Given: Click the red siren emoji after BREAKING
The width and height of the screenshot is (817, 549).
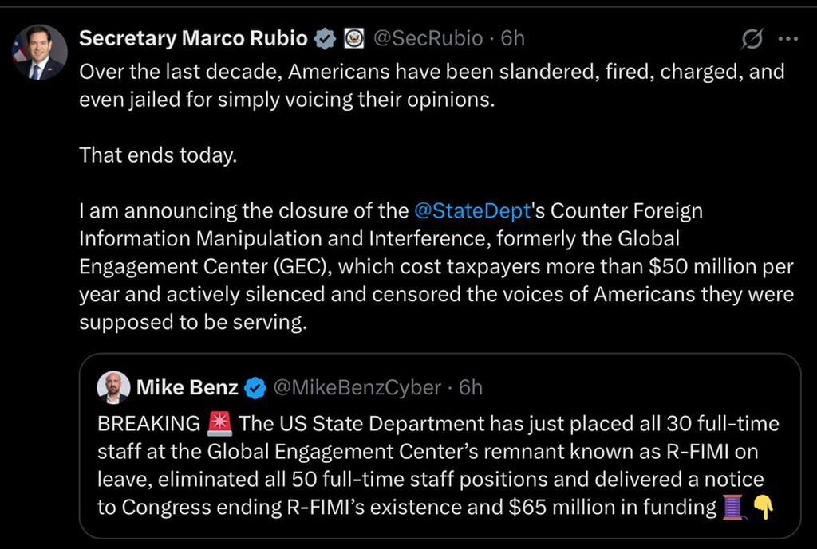Looking at the screenshot, I should tap(219, 425).
